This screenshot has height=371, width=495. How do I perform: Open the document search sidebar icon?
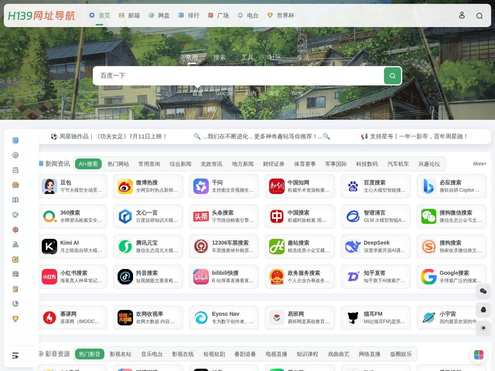click(15, 289)
